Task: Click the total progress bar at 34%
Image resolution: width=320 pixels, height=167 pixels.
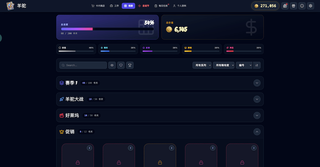Action: pyautogui.click(x=107, y=29)
